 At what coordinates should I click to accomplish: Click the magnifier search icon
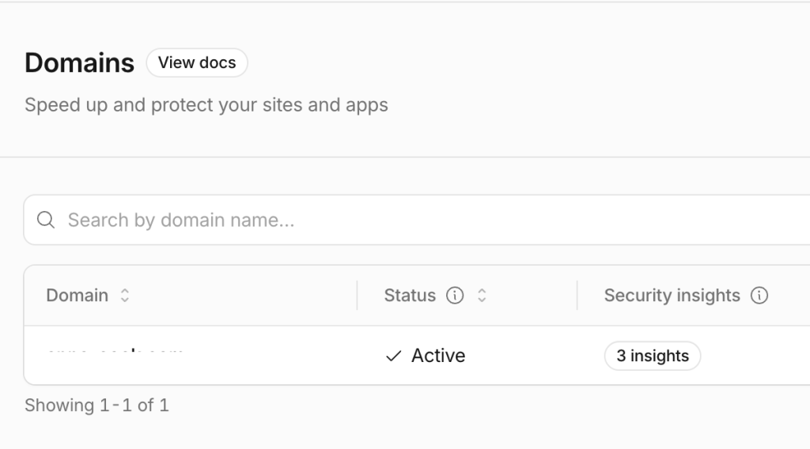tap(46, 220)
